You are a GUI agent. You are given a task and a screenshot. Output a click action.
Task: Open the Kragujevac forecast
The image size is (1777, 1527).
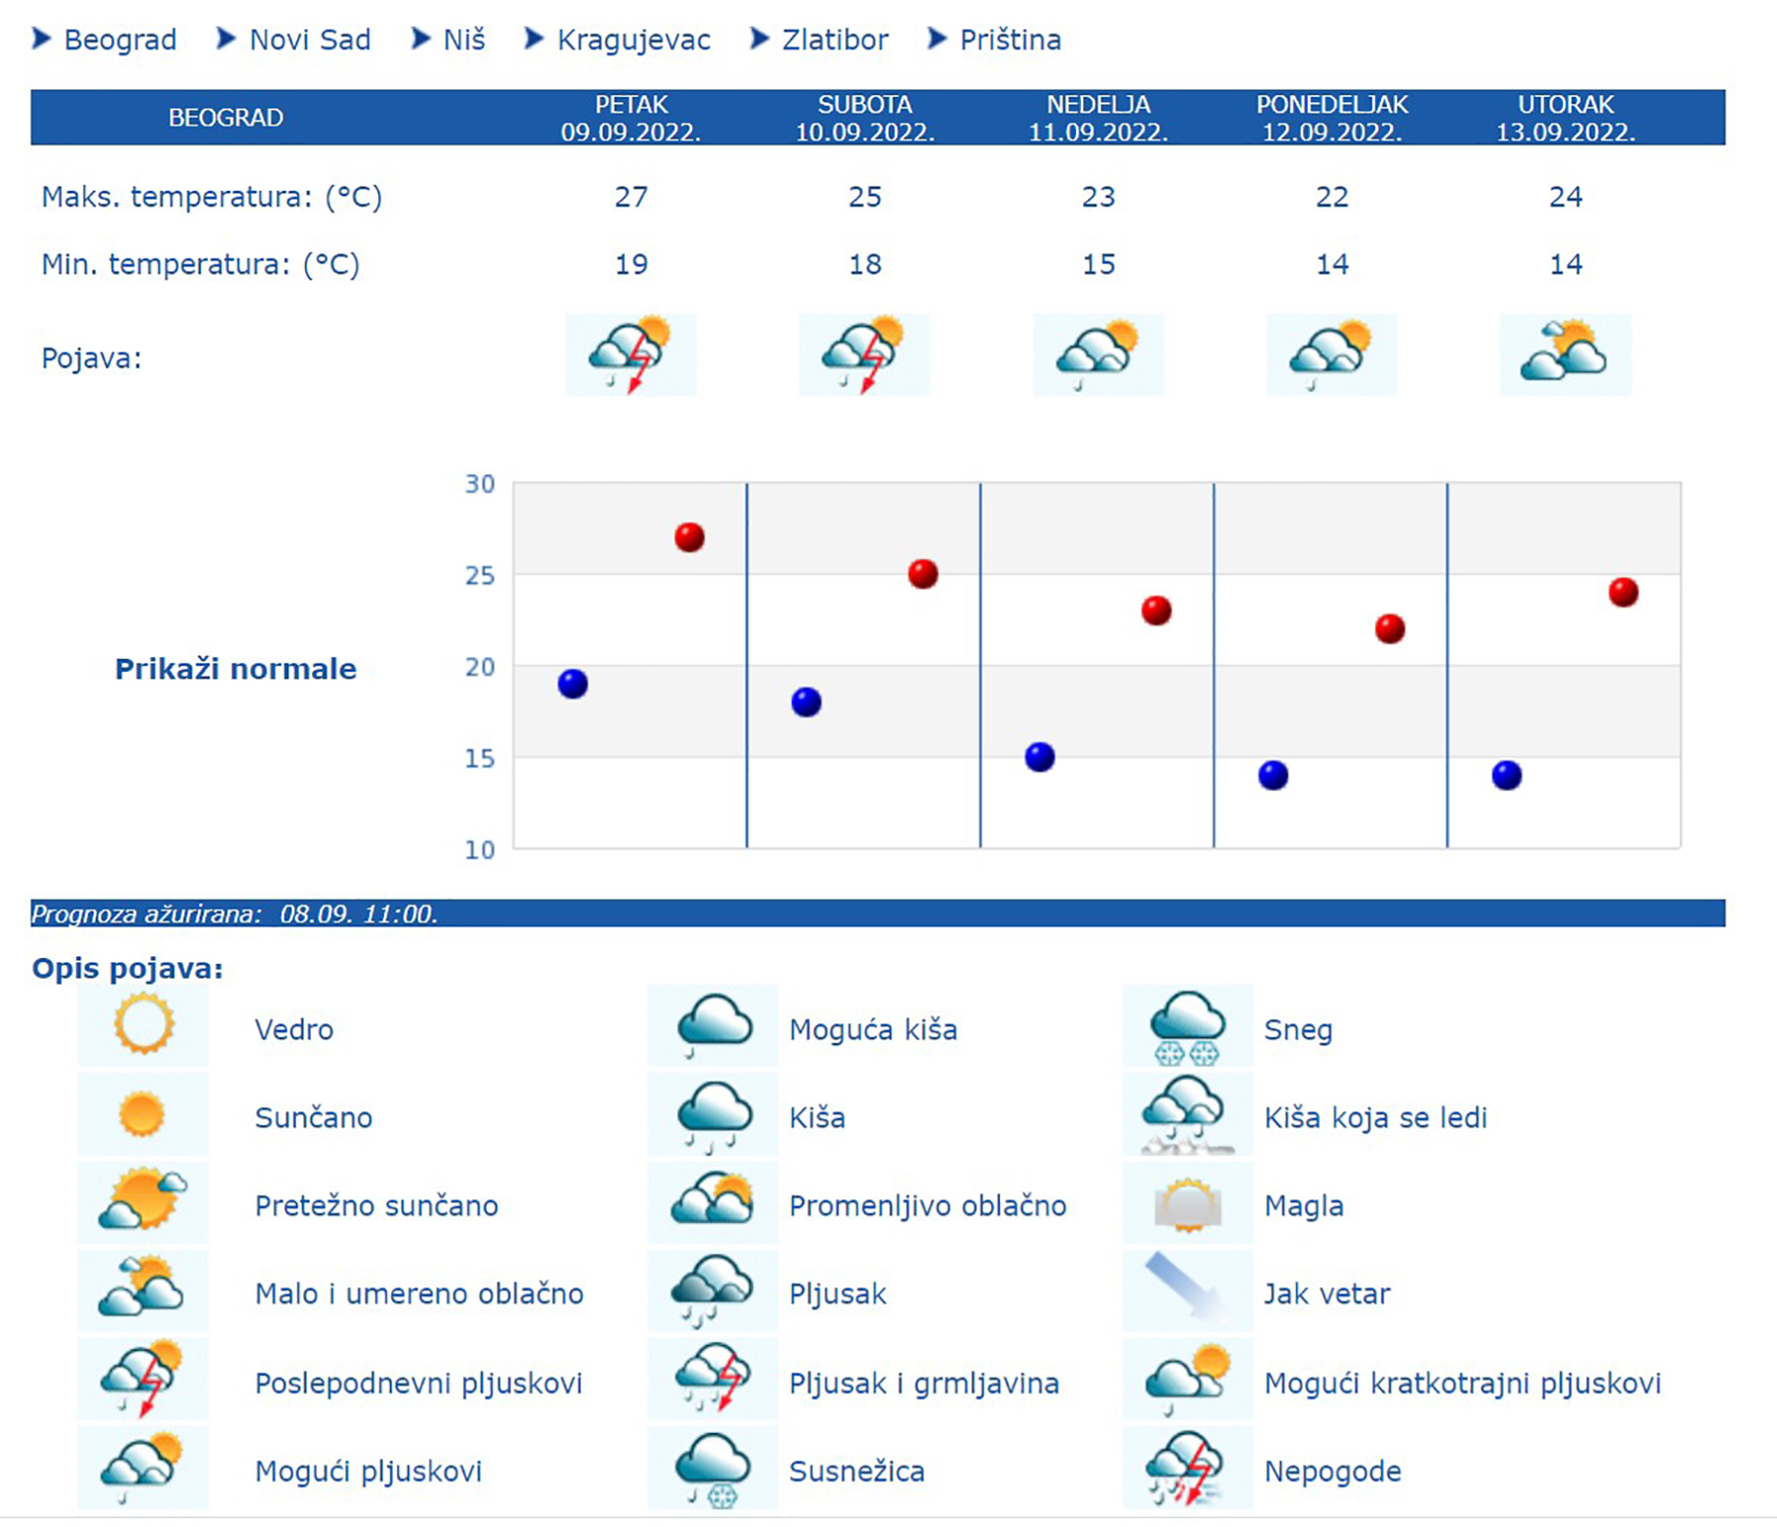(x=633, y=40)
